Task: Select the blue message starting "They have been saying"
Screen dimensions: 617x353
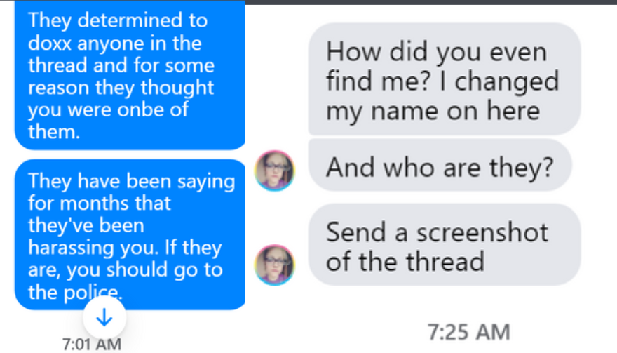Action: coord(130,235)
